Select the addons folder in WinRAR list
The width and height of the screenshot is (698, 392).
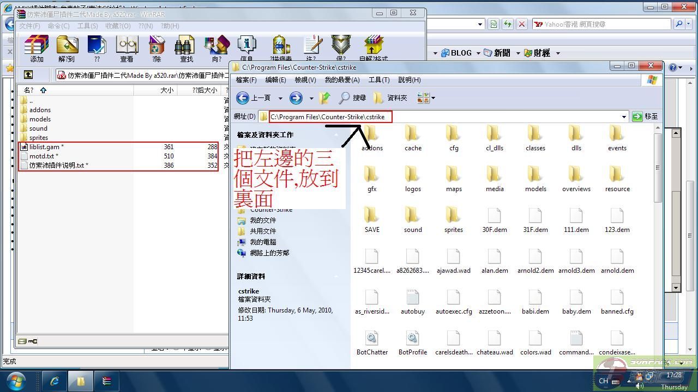40,110
